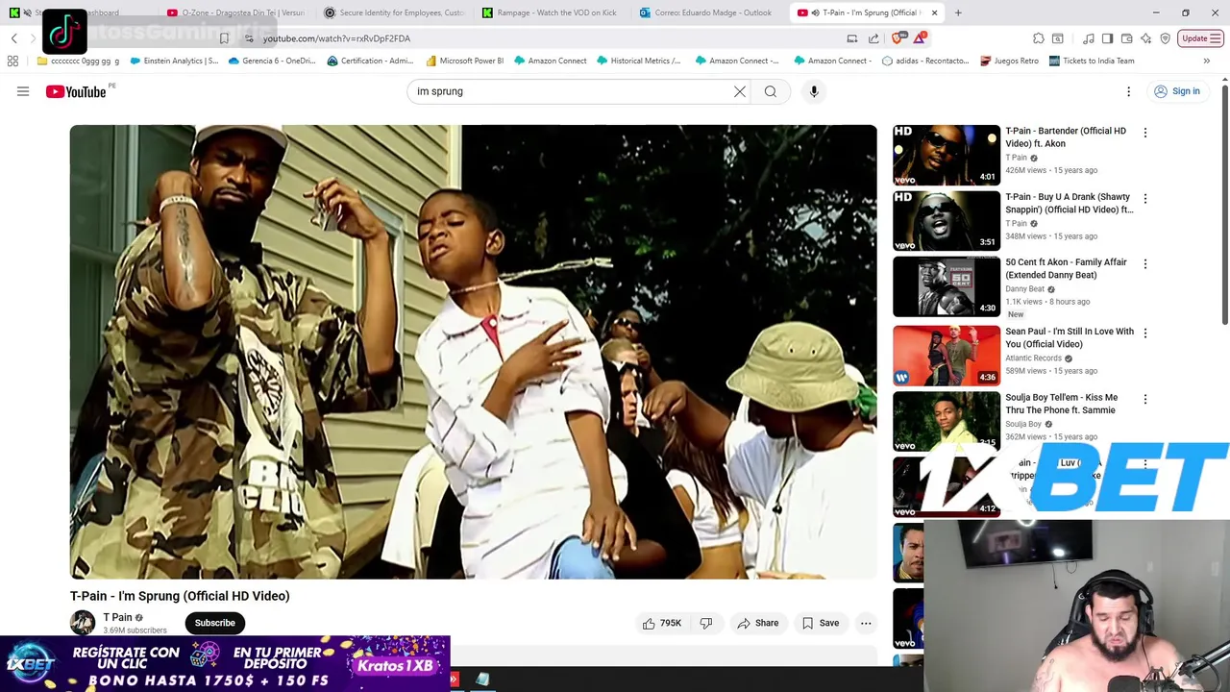Click the T-Pain I'm Sprung video player
The height and width of the screenshot is (692, 1230).
473,352
